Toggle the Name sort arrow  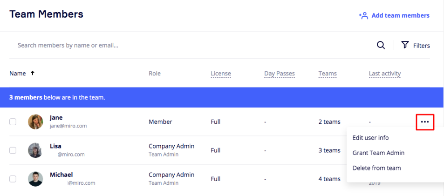point(33,73)
